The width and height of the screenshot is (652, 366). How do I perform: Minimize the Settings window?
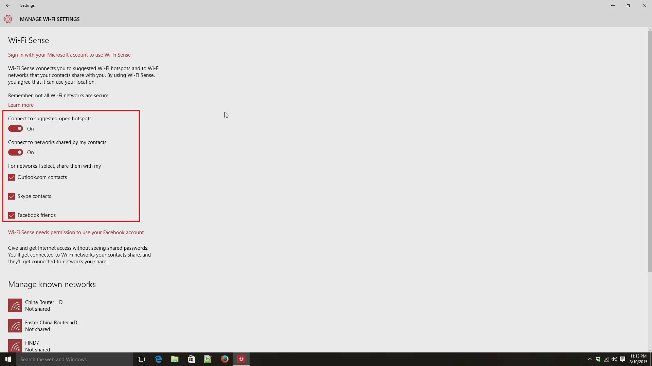613,5
